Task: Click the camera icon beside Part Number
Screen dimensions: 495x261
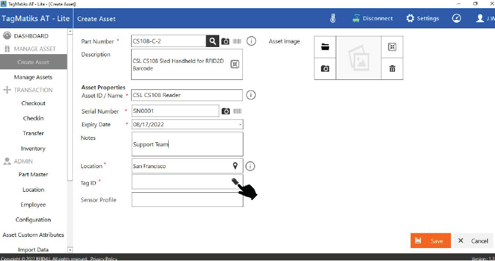Action: point(225,41)
